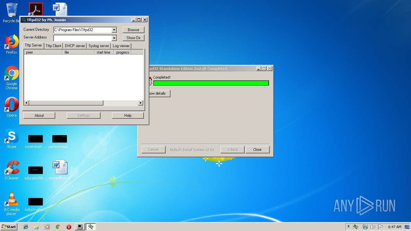This screenshot has height=231, width=411.
Task: Close the Tftpd32 window via title bar
Action: 145,20
